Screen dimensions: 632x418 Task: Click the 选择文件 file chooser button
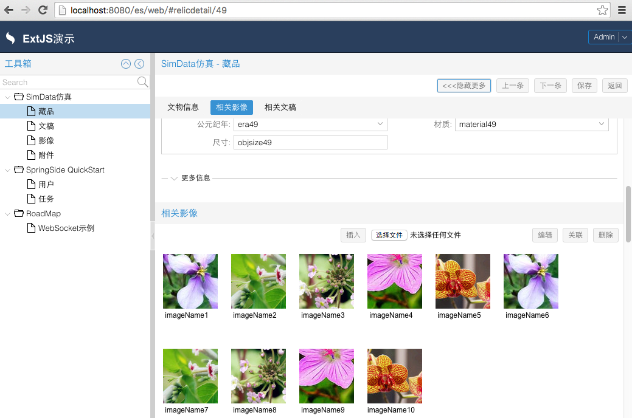[389, 235]
